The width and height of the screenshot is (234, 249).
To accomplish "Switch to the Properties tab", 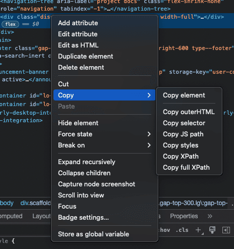I will tap(184, 216).
